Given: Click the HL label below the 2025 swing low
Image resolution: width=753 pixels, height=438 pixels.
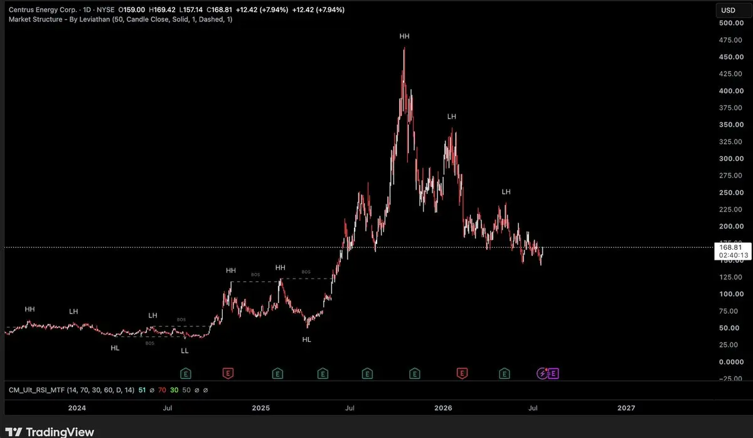Looking at the screenshot, I should pyautogui.click(x=306, y=339).
